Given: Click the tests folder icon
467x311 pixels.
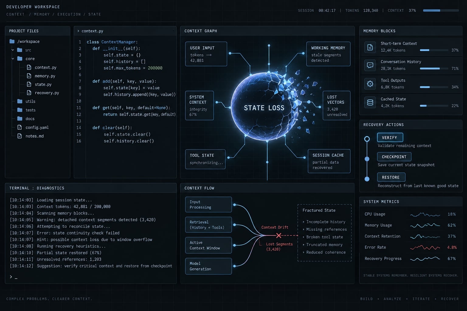Looking at the screenshot, I should pyautogui.click(x=20, y=110).
